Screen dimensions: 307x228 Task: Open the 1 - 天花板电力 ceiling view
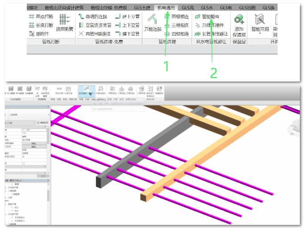(18, 217)
